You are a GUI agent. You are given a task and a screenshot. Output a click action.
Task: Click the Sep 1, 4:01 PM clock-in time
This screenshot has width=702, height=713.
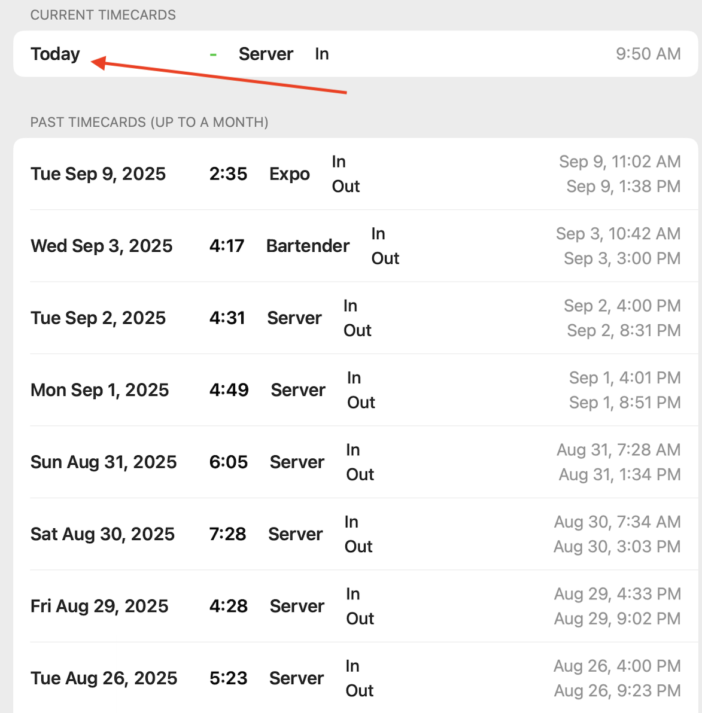(624, 378)
